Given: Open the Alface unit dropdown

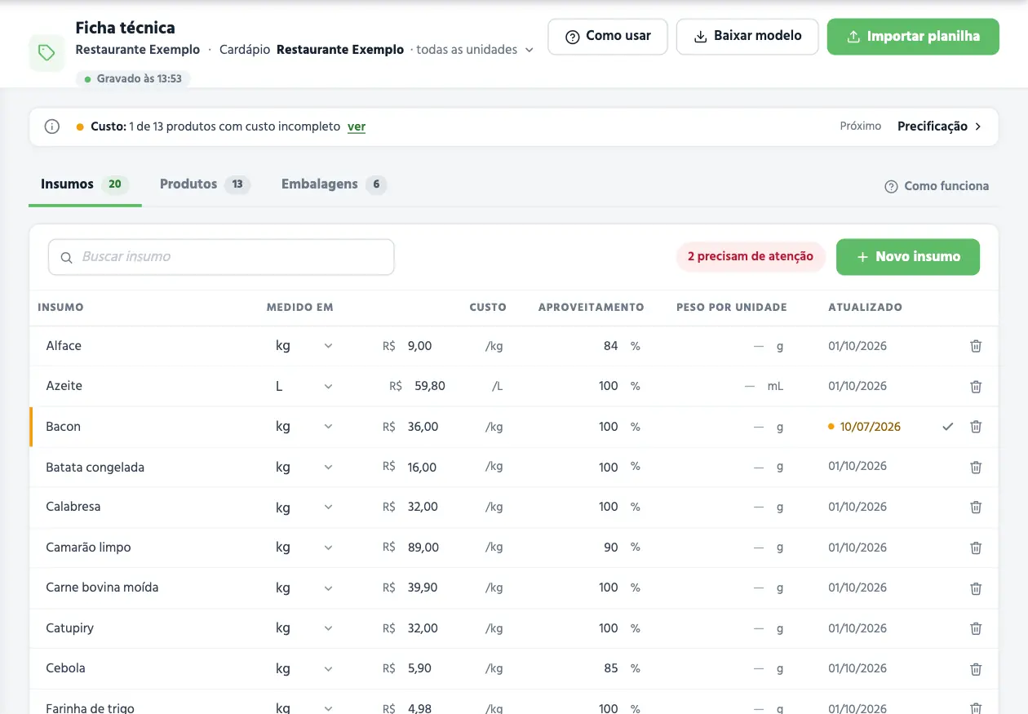Looking at the screenshot, I should coord(304,346).
